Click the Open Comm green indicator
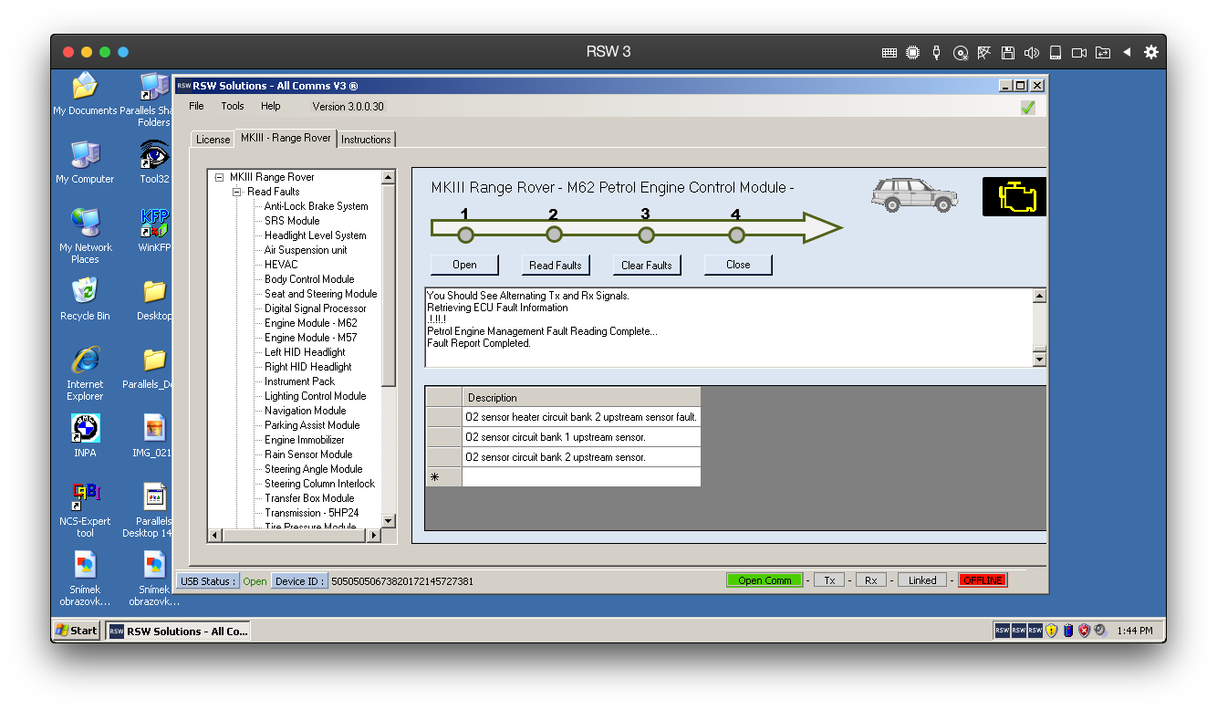 (765, 580)
